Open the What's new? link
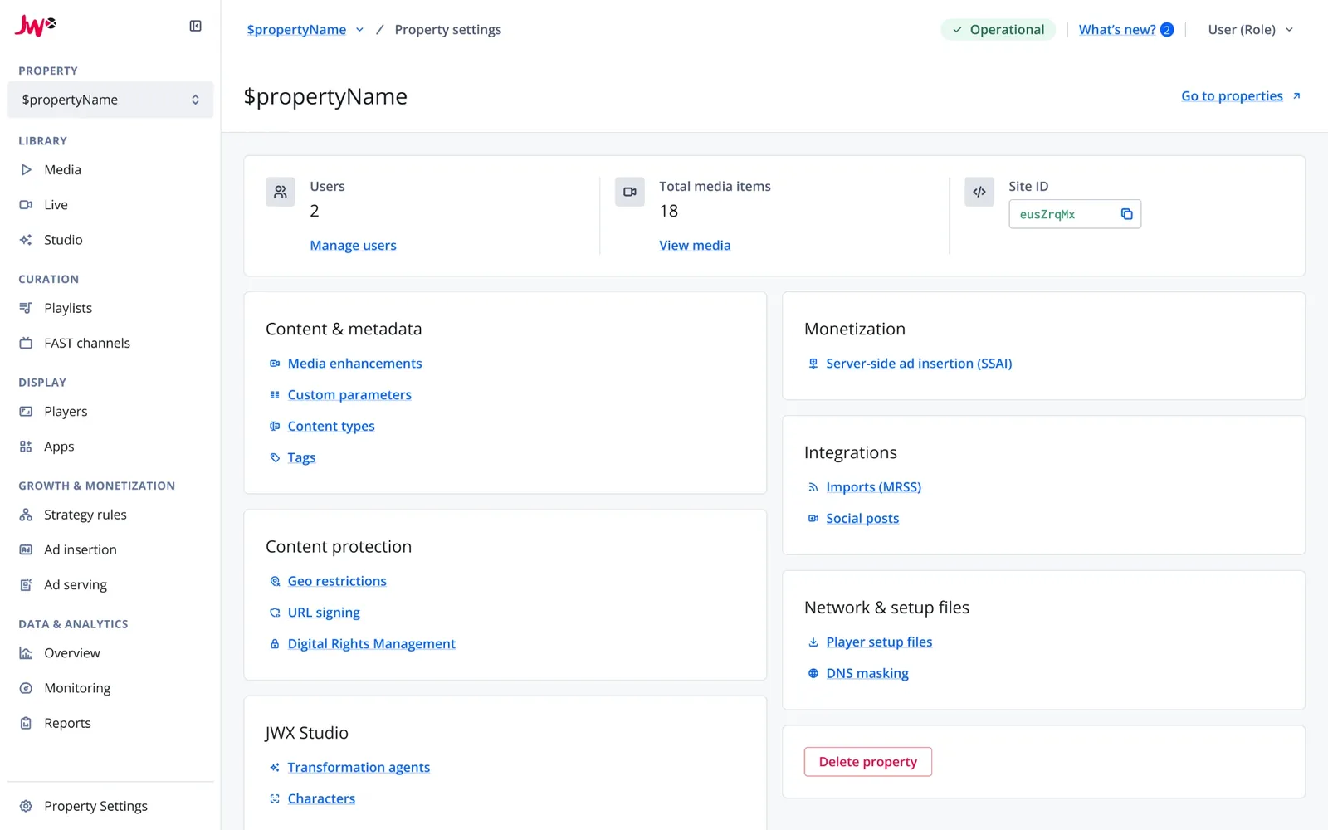This screenshot has height=830, width=1328. pos(1117,30)
